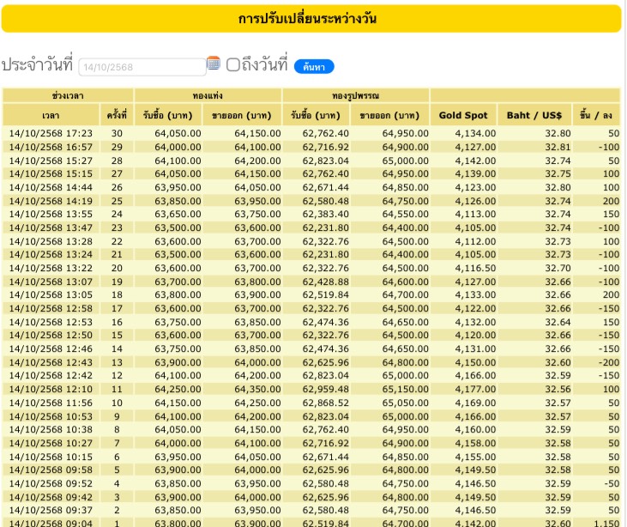Click the เวลา column header
Screen dimensions: 627x527
point(51,115)
